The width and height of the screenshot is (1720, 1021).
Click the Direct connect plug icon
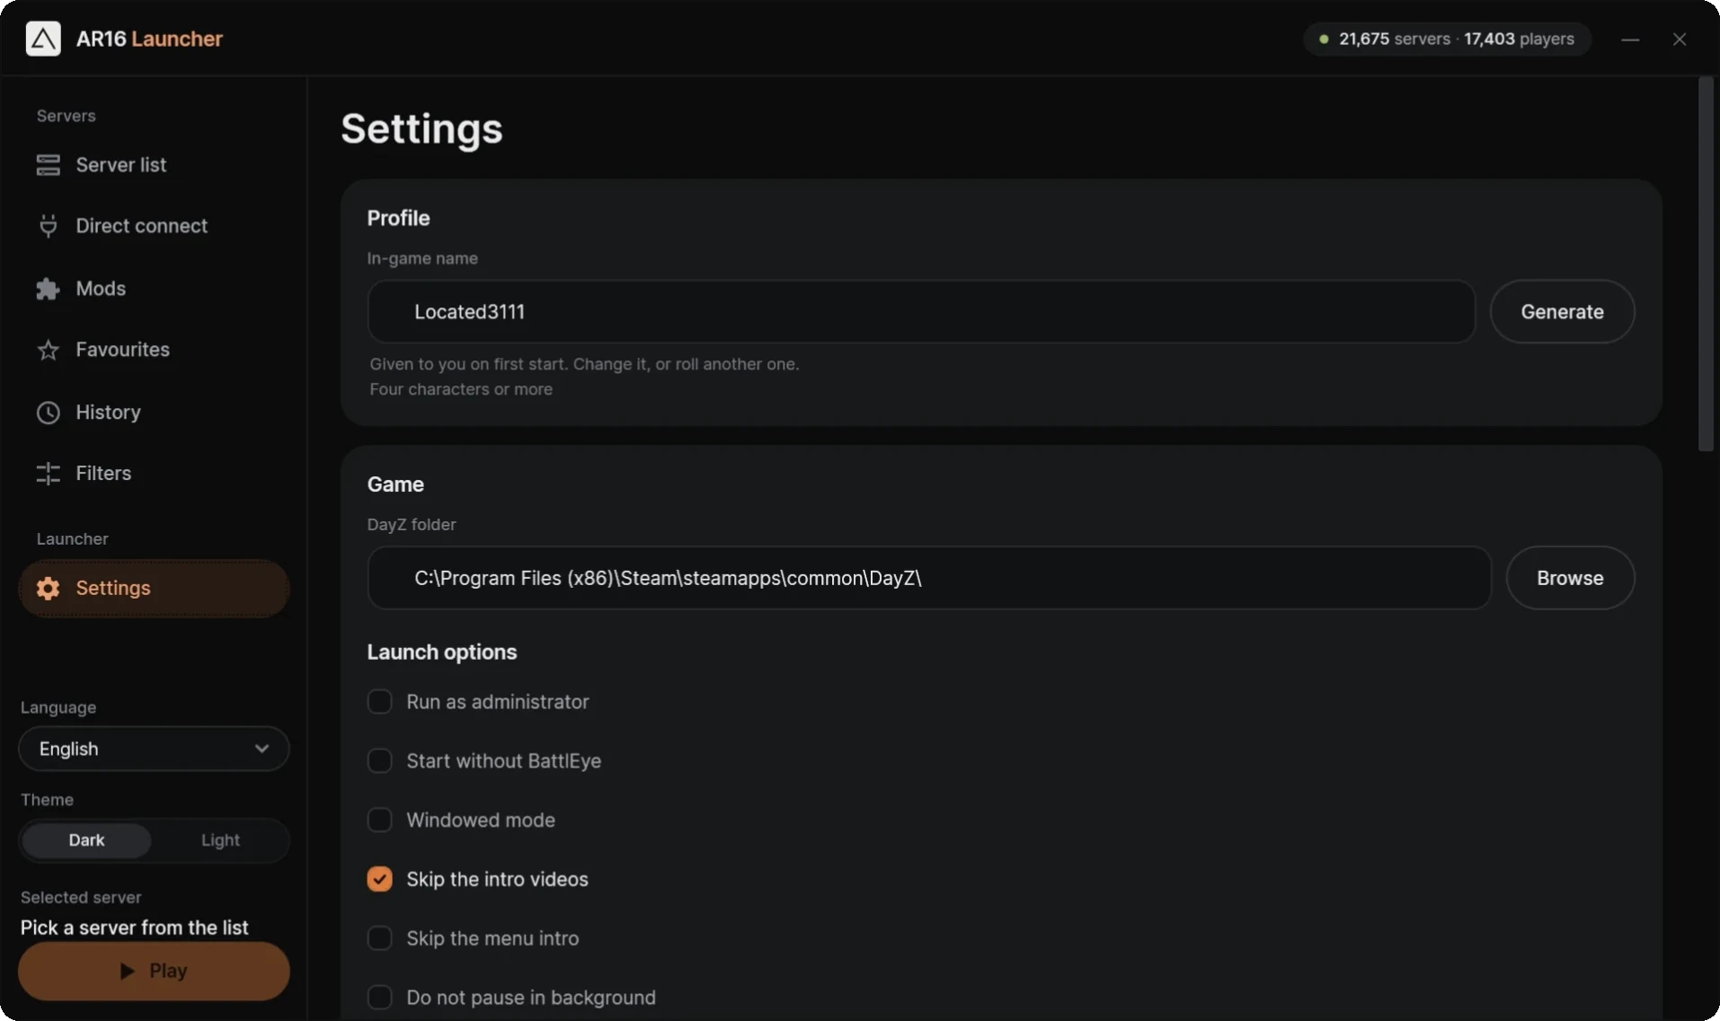pos(48,226)
